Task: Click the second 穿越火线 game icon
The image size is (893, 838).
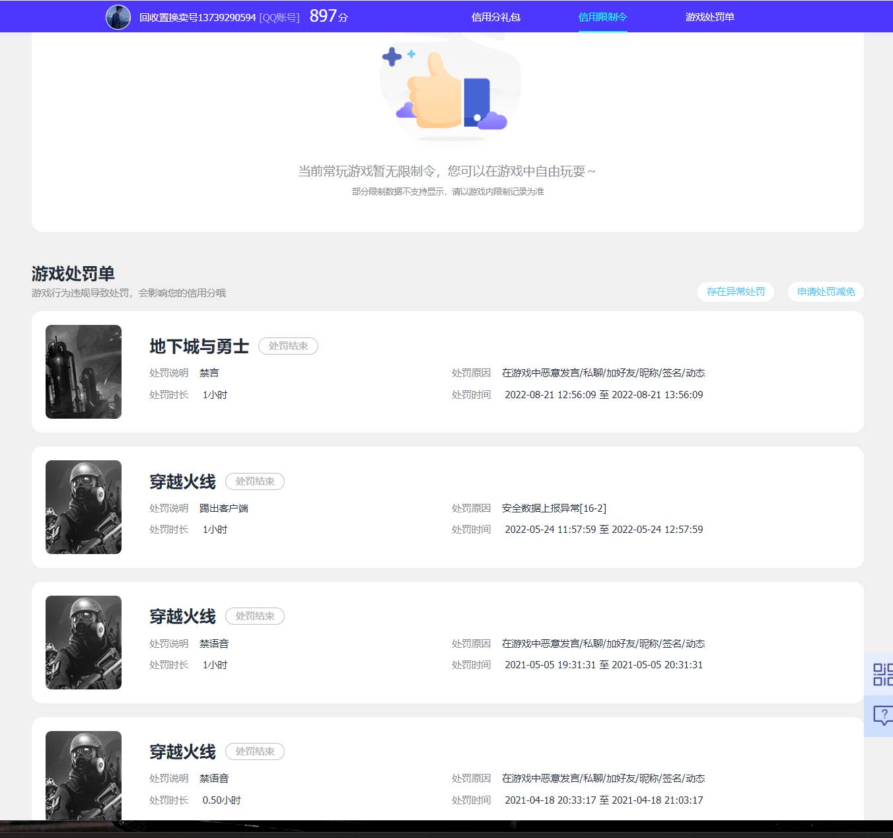Action: pos(83,642)
